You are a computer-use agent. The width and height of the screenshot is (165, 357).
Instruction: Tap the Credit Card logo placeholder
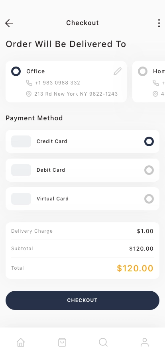[21, 141]
